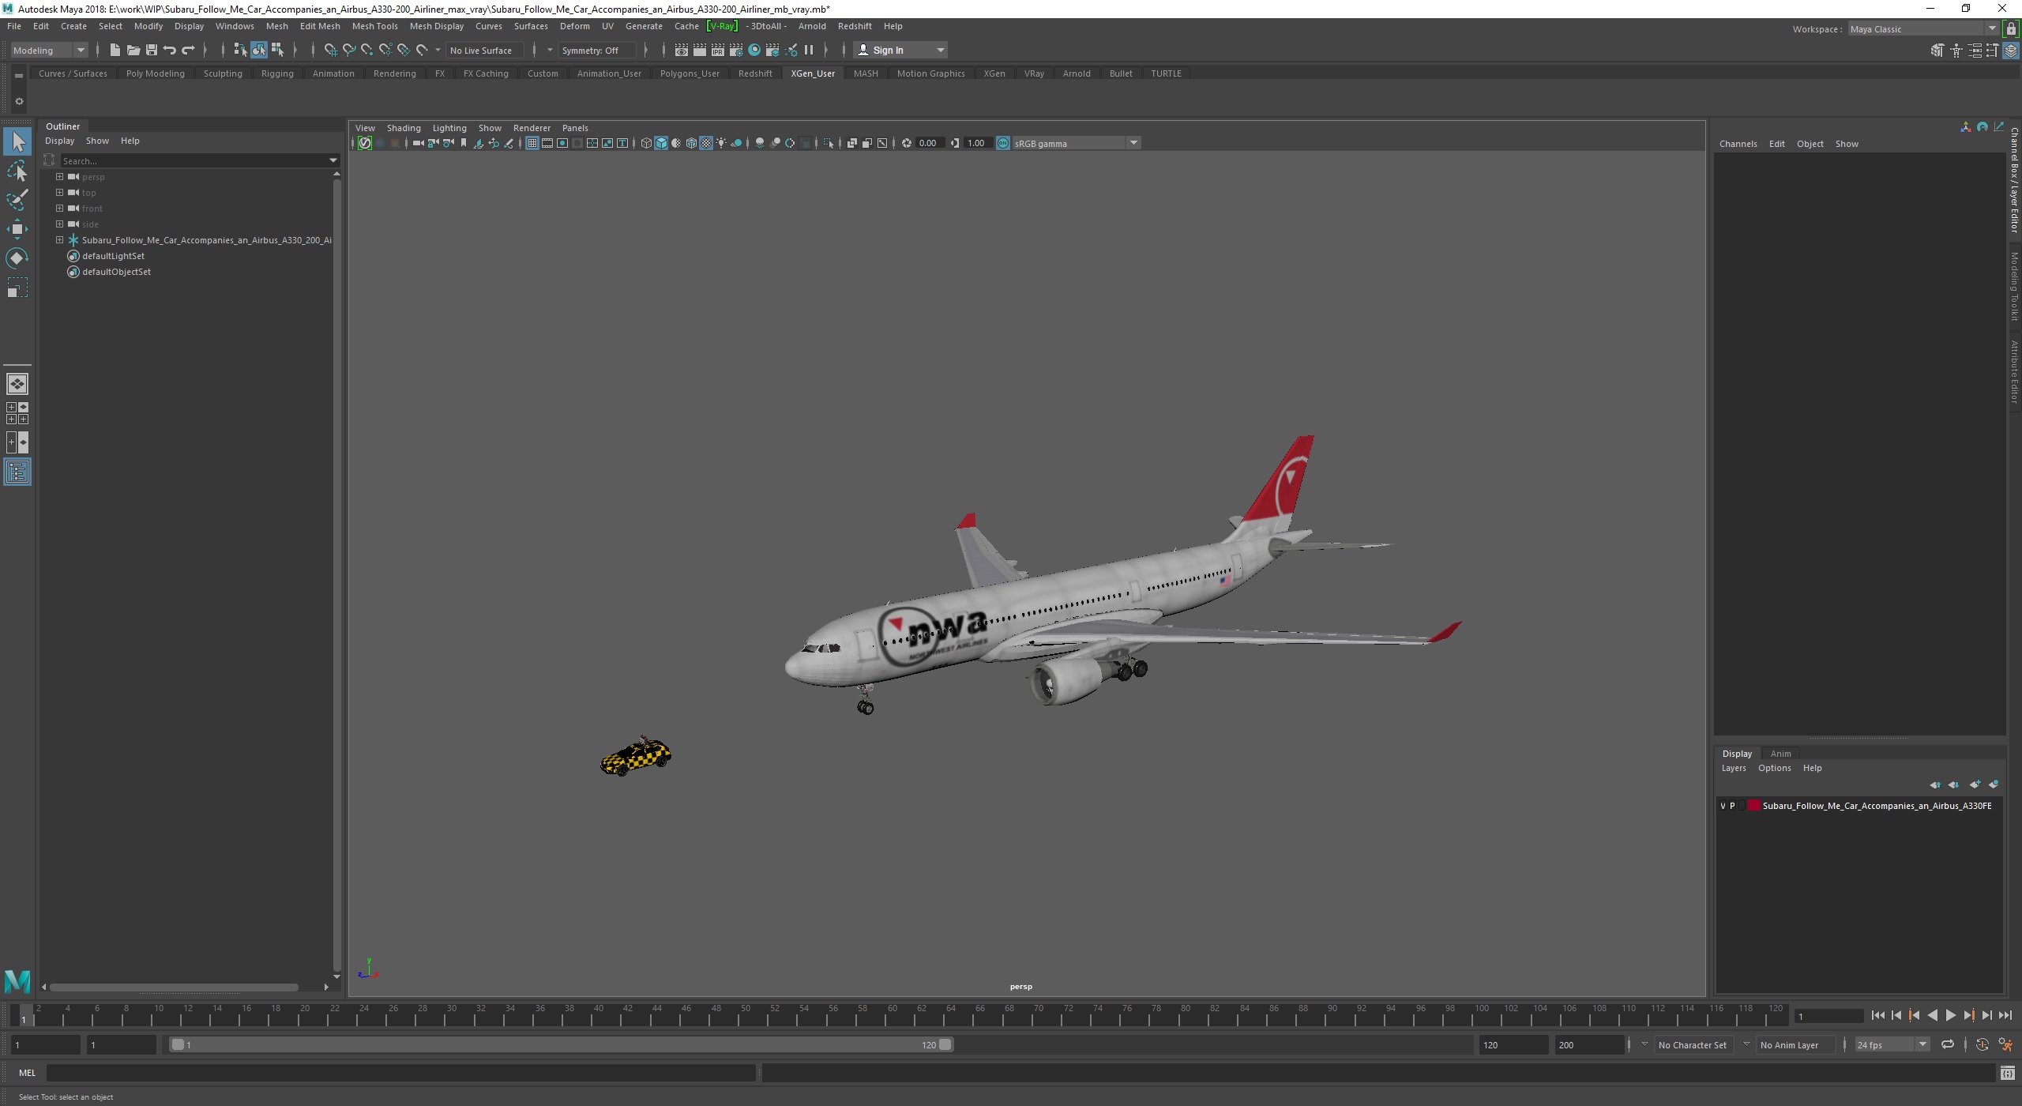The image size is (2022, 1106).
Task: Open the Windows menu
Action: coord(235,26)
